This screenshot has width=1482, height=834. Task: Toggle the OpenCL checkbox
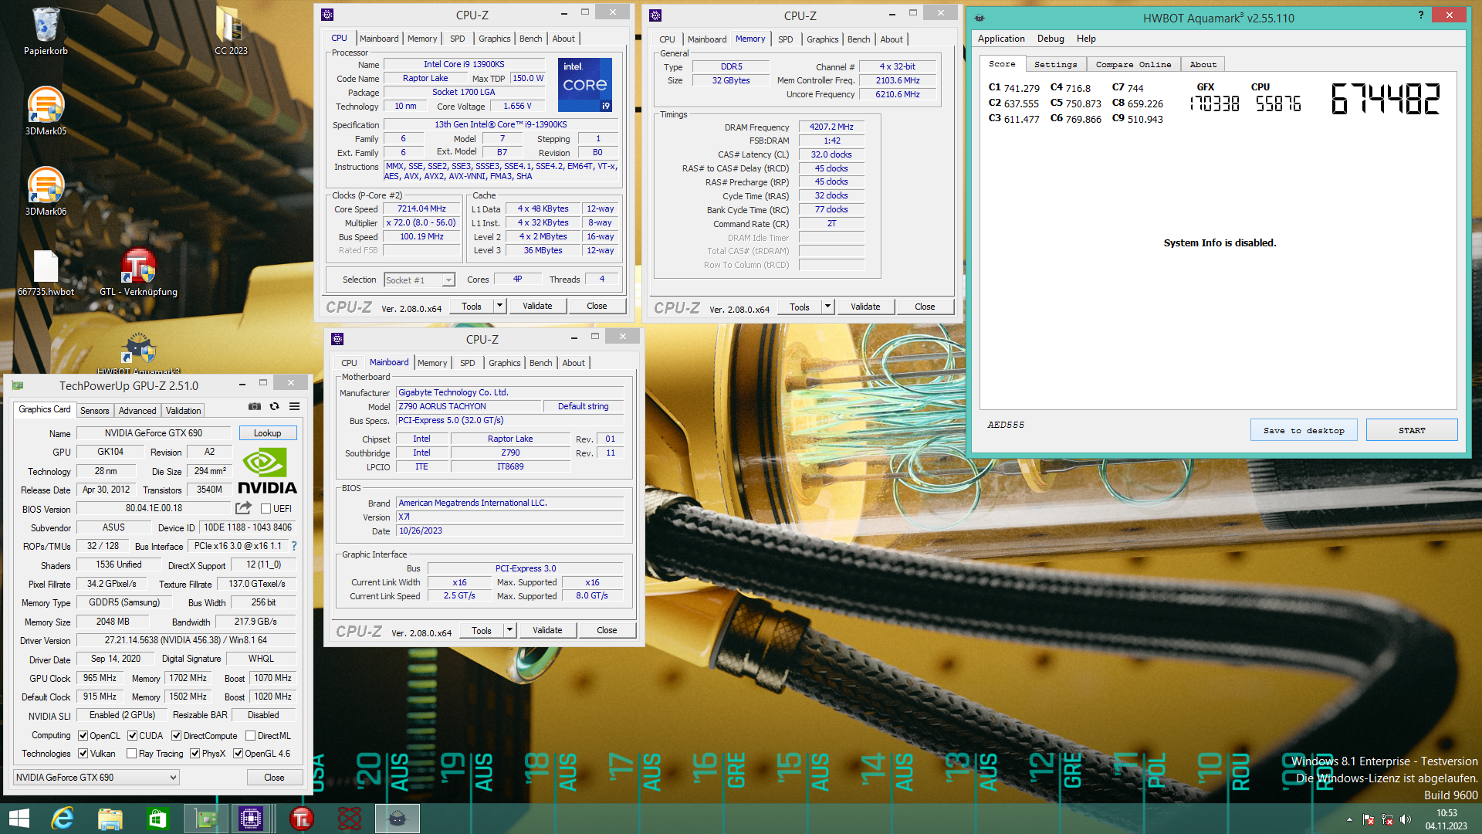[83, 736]
